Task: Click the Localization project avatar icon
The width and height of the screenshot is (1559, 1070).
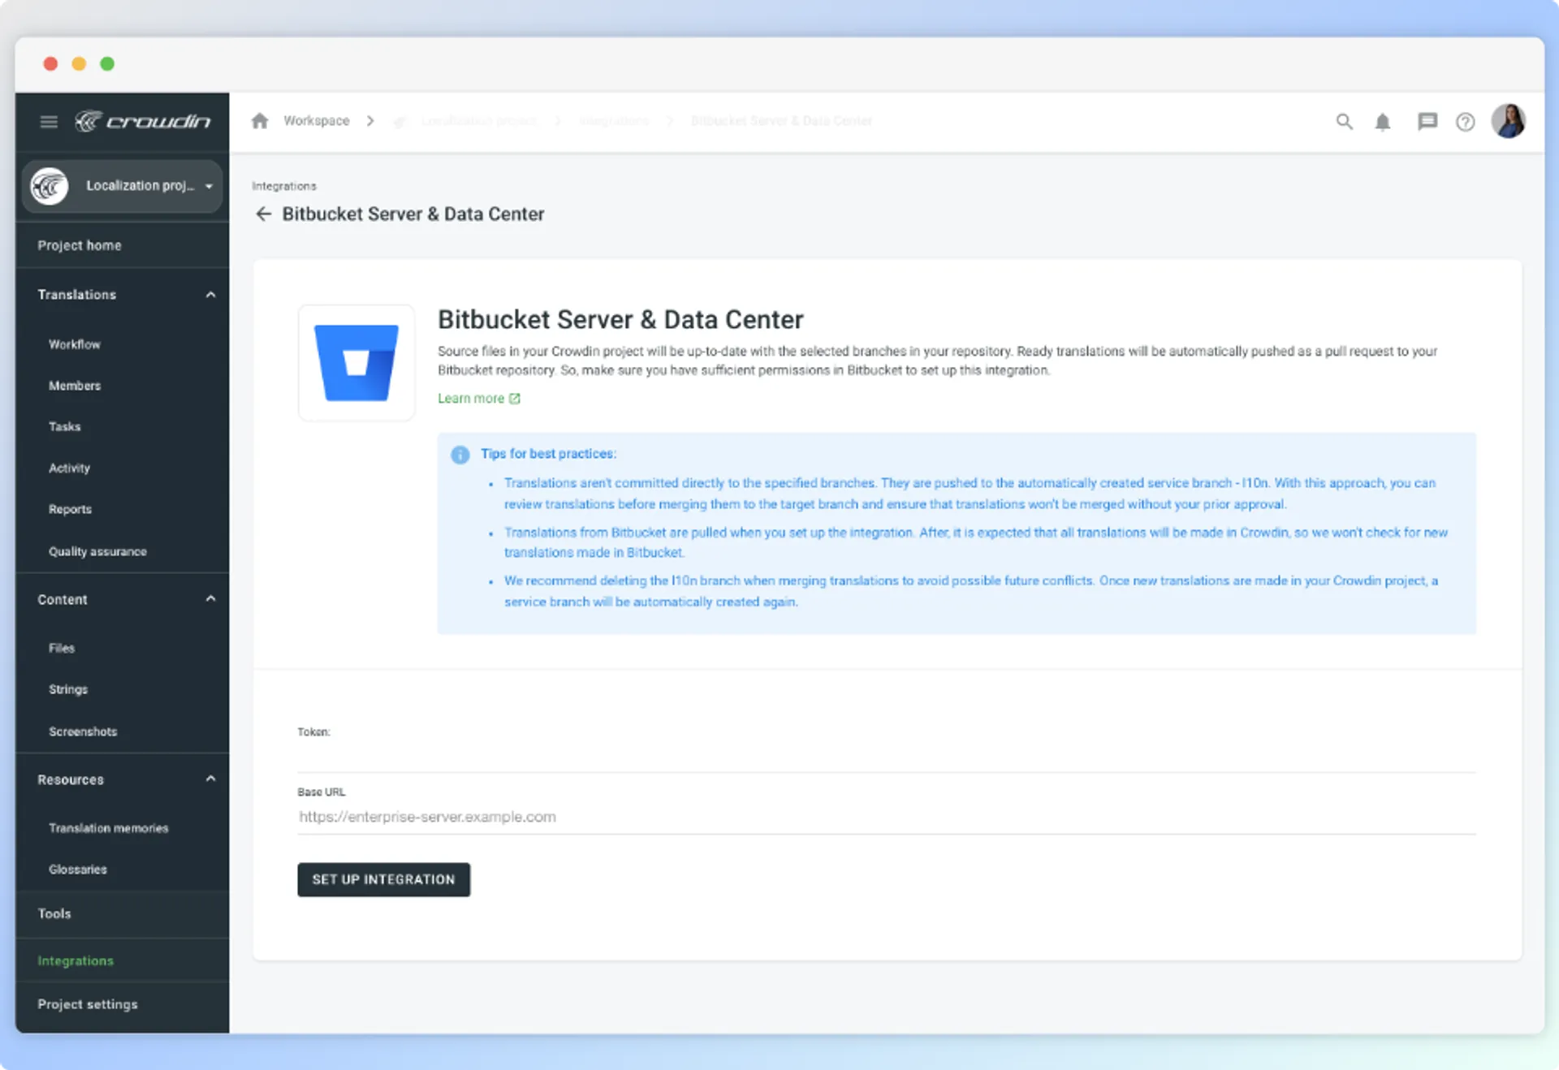Action: [50, 186]
